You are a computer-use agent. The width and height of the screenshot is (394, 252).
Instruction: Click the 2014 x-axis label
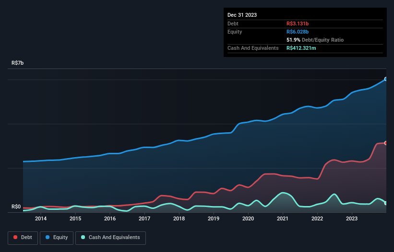point(41,218)
